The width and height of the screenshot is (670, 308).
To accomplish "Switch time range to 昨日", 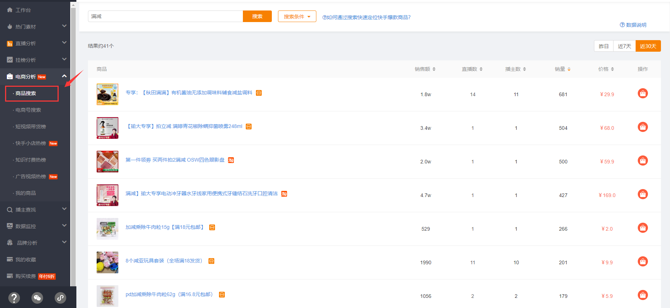I will [604, 46].
